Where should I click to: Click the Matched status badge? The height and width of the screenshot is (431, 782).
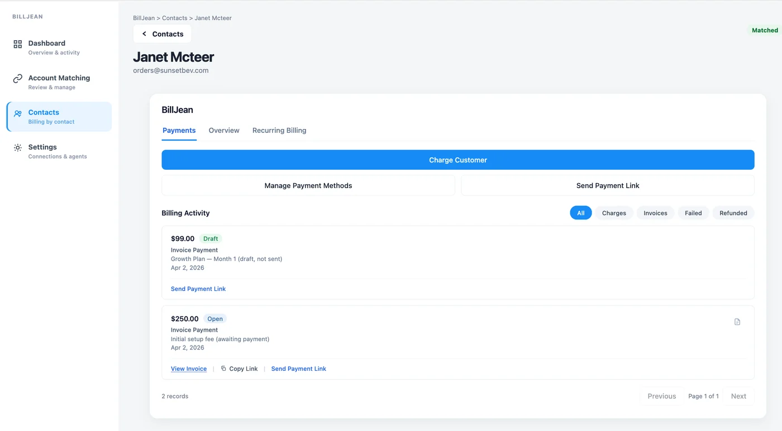(765, 30)
